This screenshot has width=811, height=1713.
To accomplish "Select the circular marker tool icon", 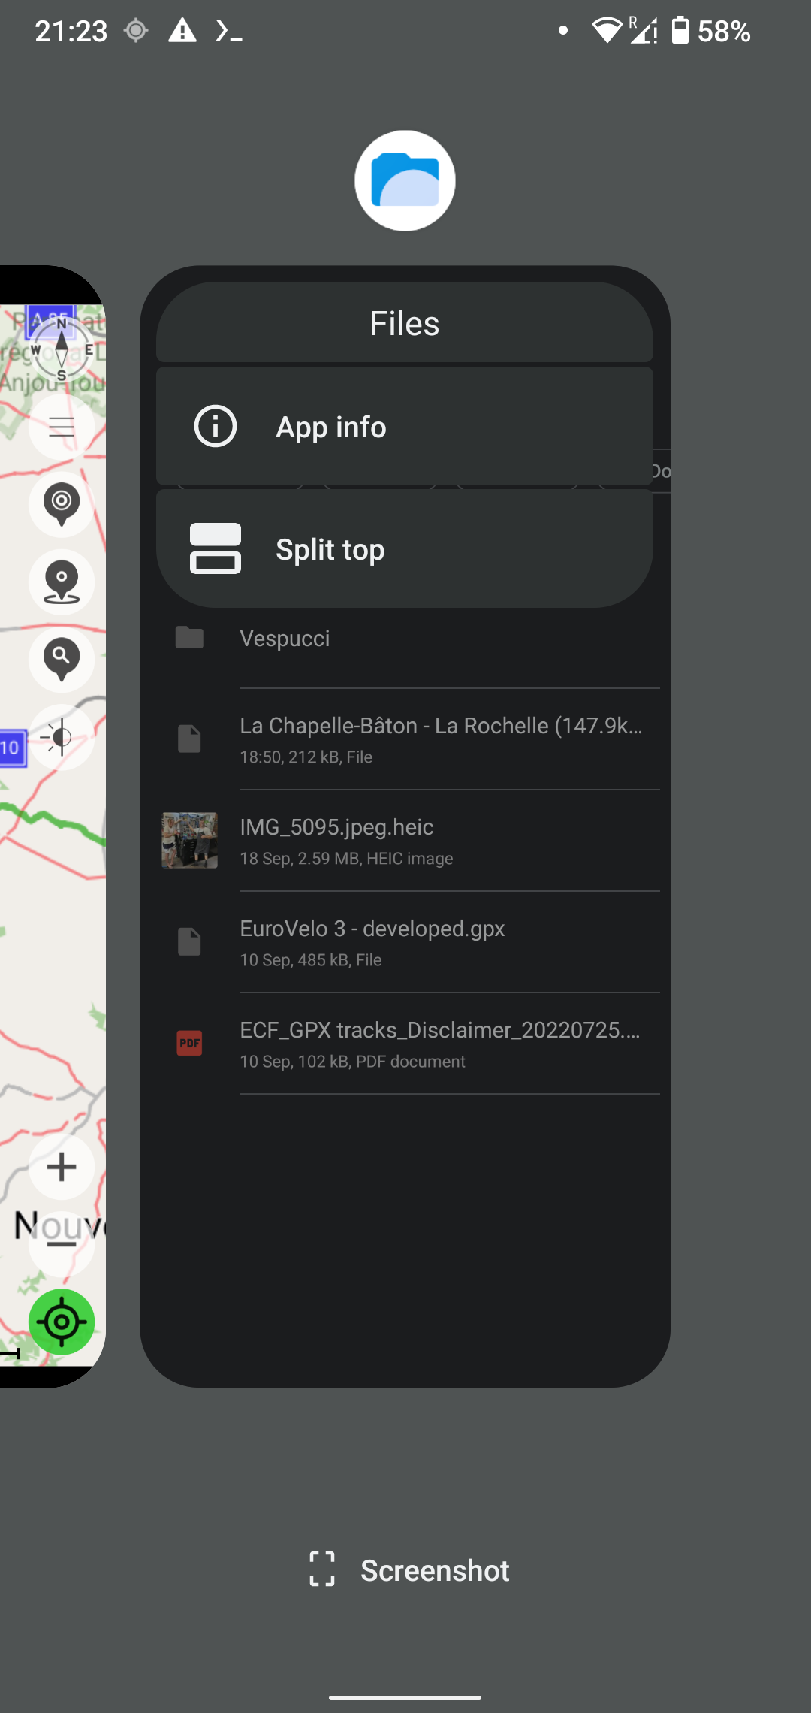I will tap(62, 504).
